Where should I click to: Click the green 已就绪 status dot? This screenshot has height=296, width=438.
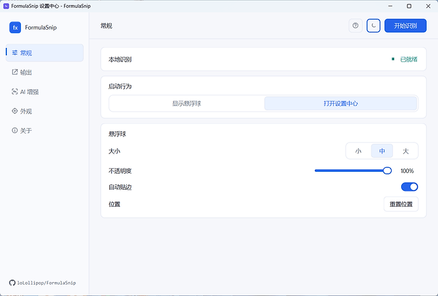click(x=393, y=59)
